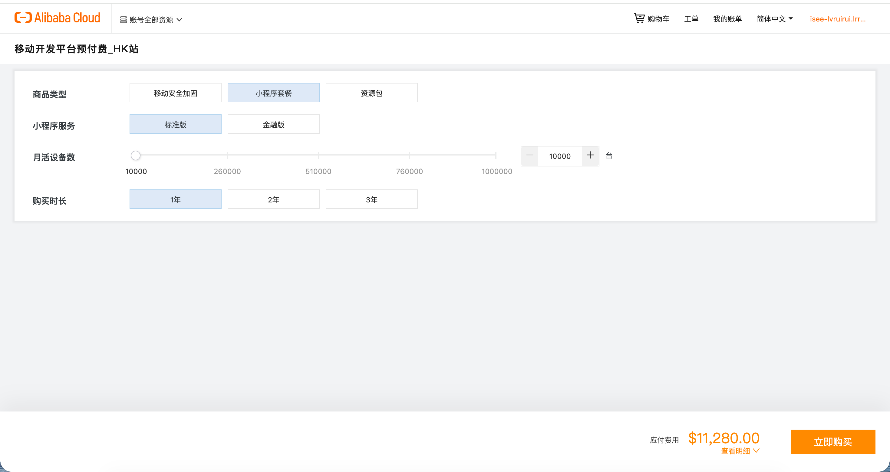Image resolution: width=890 pixels, height=472 pixels.
Task: Set purchase duration to 3年
Action: click(371, 199)
